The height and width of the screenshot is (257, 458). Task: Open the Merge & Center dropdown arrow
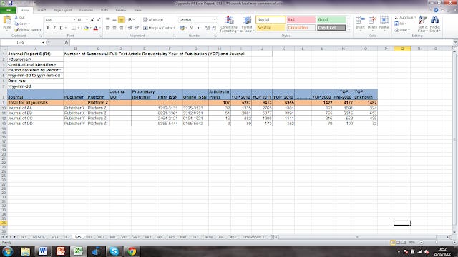click(x=174, y=28)
